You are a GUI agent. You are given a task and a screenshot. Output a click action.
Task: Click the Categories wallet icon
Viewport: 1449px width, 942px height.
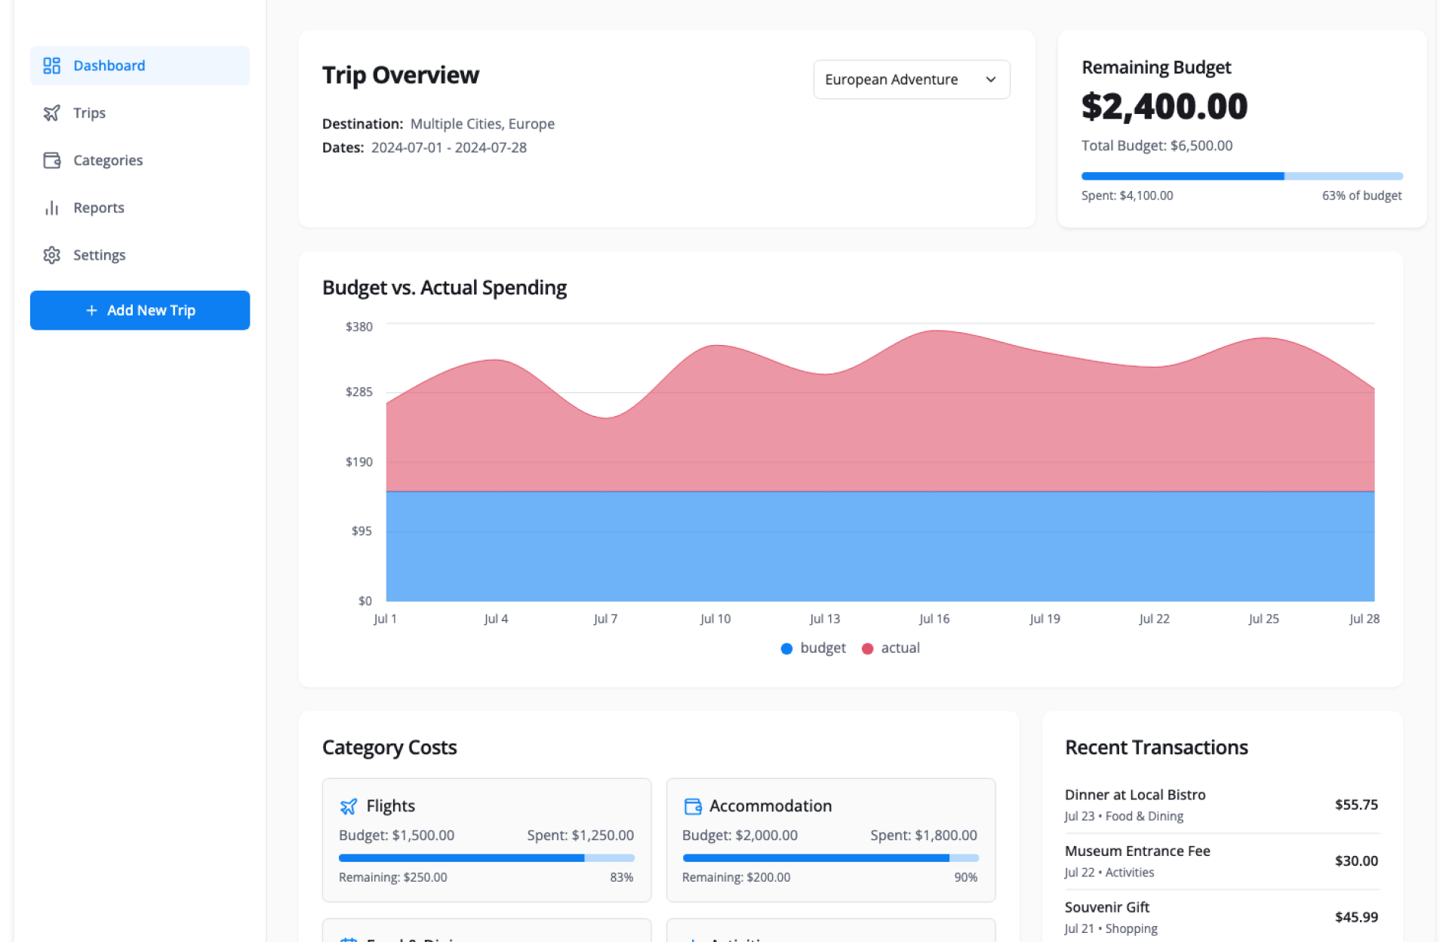51,160
